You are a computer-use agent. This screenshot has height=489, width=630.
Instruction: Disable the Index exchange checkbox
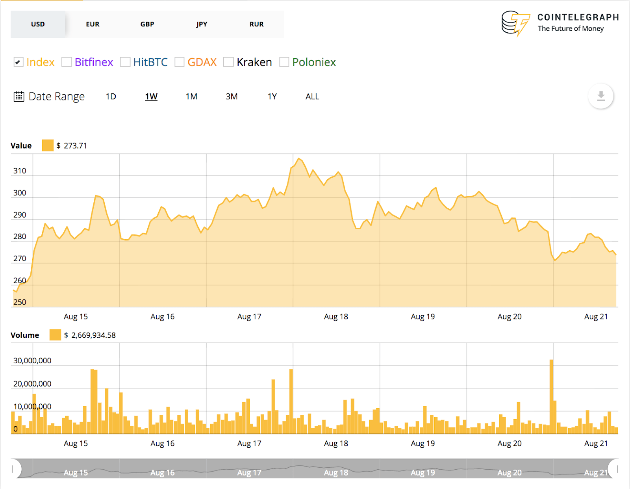[18, 62]
